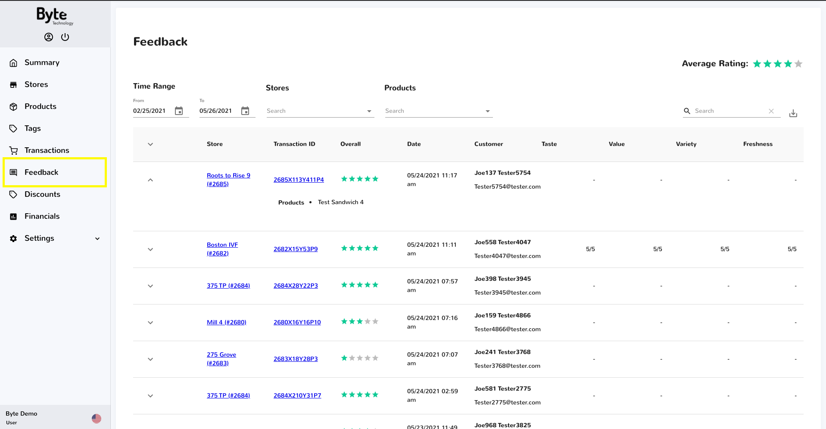Click the Summary home icon
The image size is (826, 429).
pyautogui.click(x=13, y=63)
